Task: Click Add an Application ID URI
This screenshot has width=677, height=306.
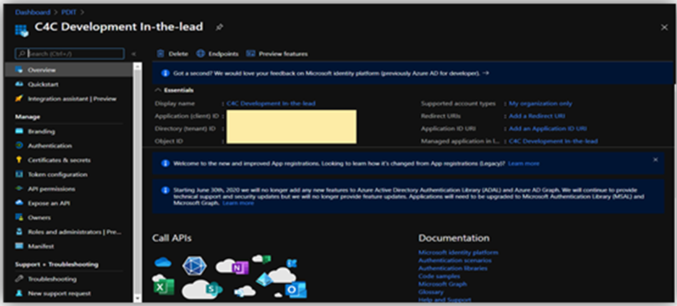Action: coord(548,129)
